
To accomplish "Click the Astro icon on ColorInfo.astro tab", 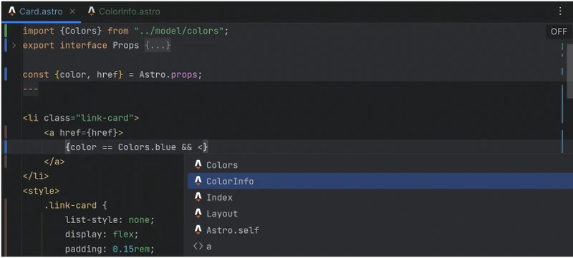I will [x=92, y=11].
